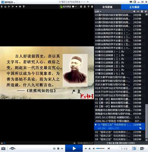The image size is (148, 152).
Task: Click the skin icon in title bar
Action: [x=135, y=2]
